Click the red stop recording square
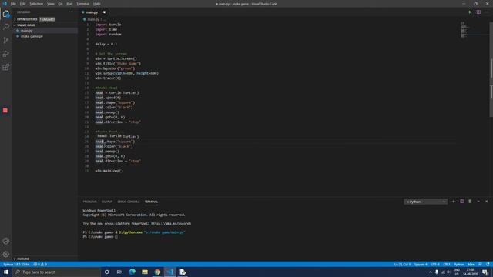 point(5,110)
